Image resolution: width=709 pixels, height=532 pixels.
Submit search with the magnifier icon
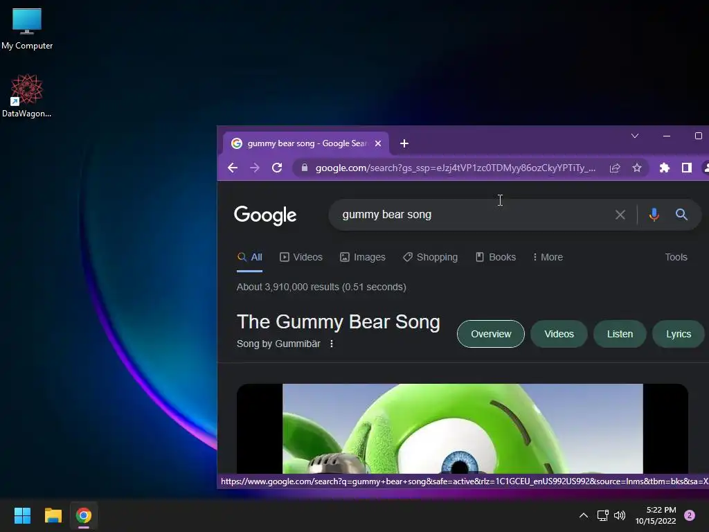pos(681,215)
